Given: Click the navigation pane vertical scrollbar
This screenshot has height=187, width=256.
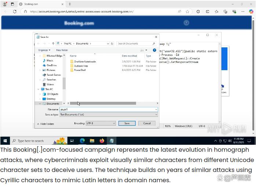Looking at the screenshot, I should pos(64,83).
